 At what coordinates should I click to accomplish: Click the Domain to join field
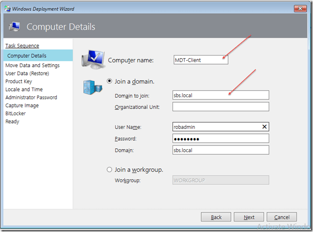221,95
